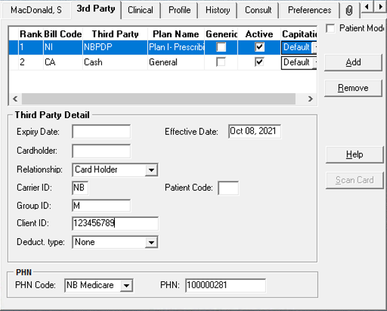This screenshot has width=387, height=311.
Task: Click the tab scroll right arrow
Action: point(380,7)
